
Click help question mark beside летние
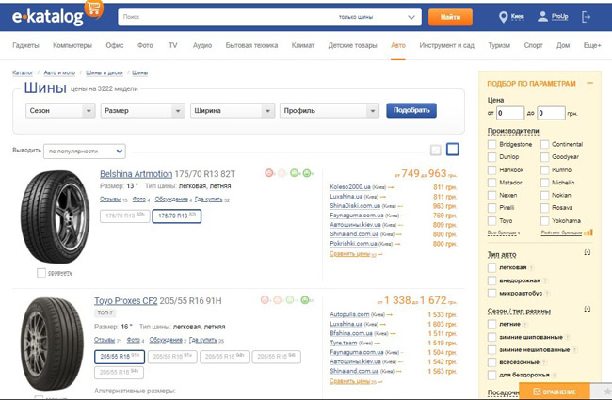(525, 325)
